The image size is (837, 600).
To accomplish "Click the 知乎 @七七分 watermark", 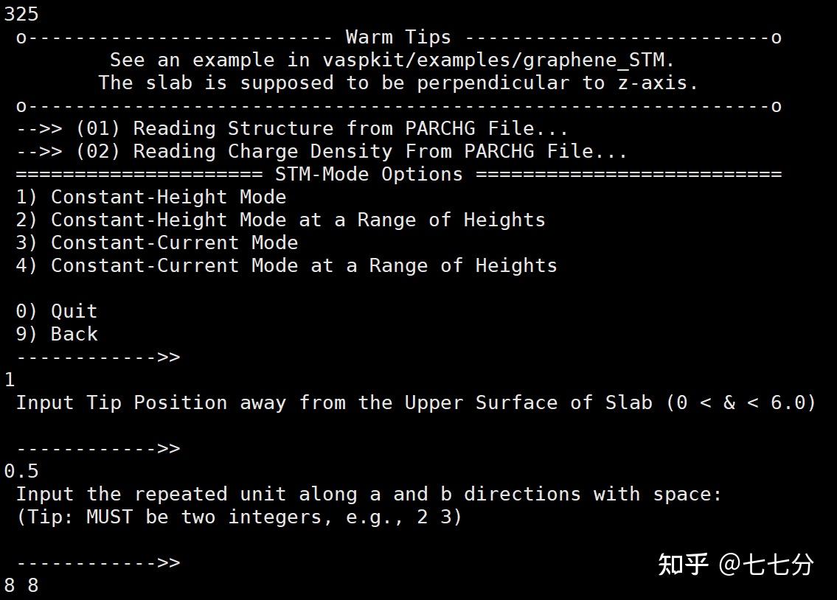I will point(735,565).
